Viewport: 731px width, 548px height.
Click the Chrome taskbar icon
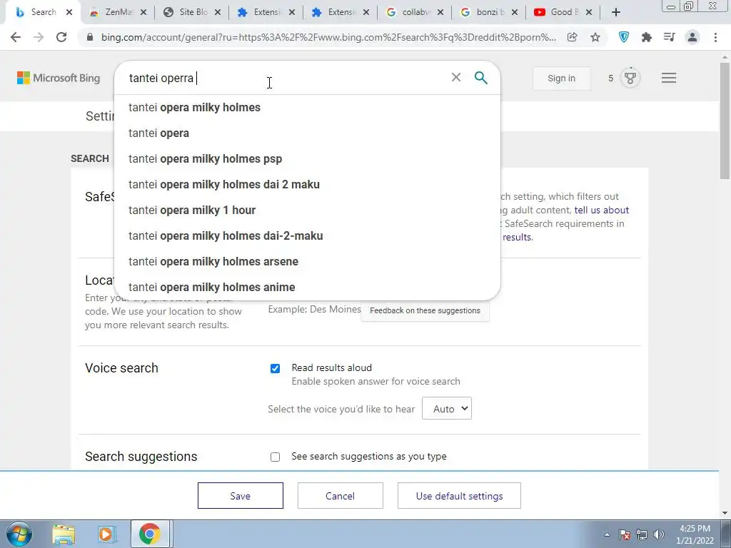[x=149, y=534]
